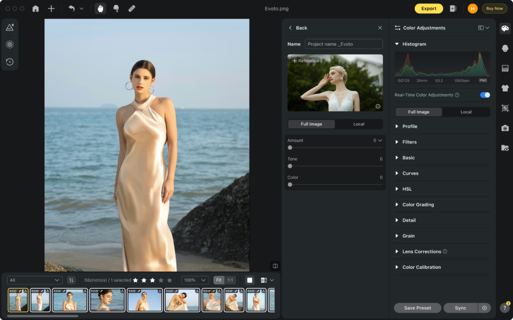This screenshot has height=320, width=513.
Task: Open the Color Adjustments palette icon
Action: point(505,28)
